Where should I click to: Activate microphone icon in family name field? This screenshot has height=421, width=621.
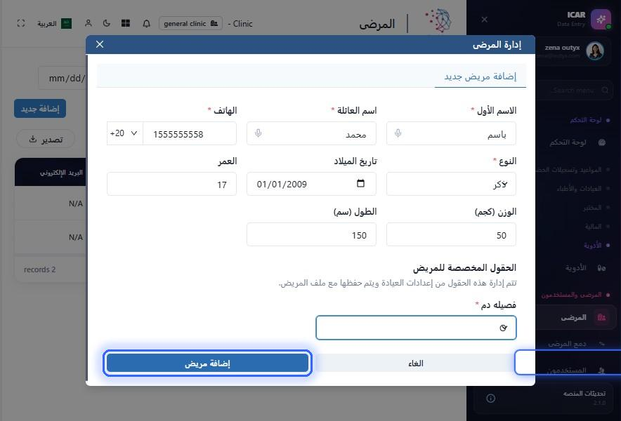tap(259, 133)
